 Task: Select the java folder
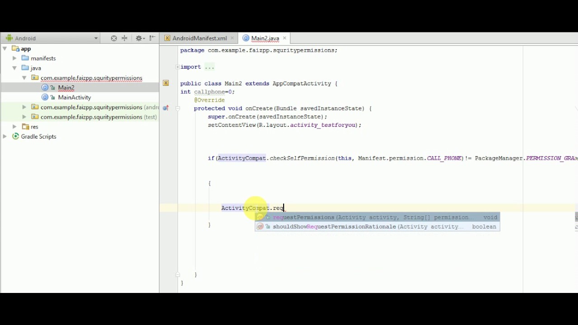point(36,68)
